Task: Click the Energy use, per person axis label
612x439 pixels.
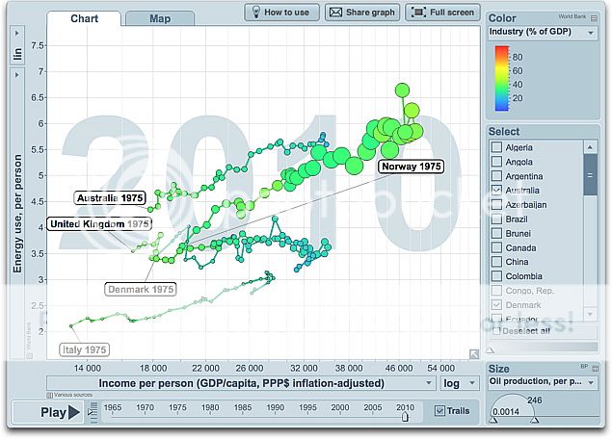Action: 17,214
